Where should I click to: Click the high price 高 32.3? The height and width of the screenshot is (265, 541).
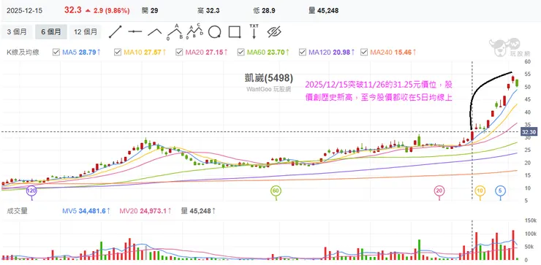click(208, 11)
